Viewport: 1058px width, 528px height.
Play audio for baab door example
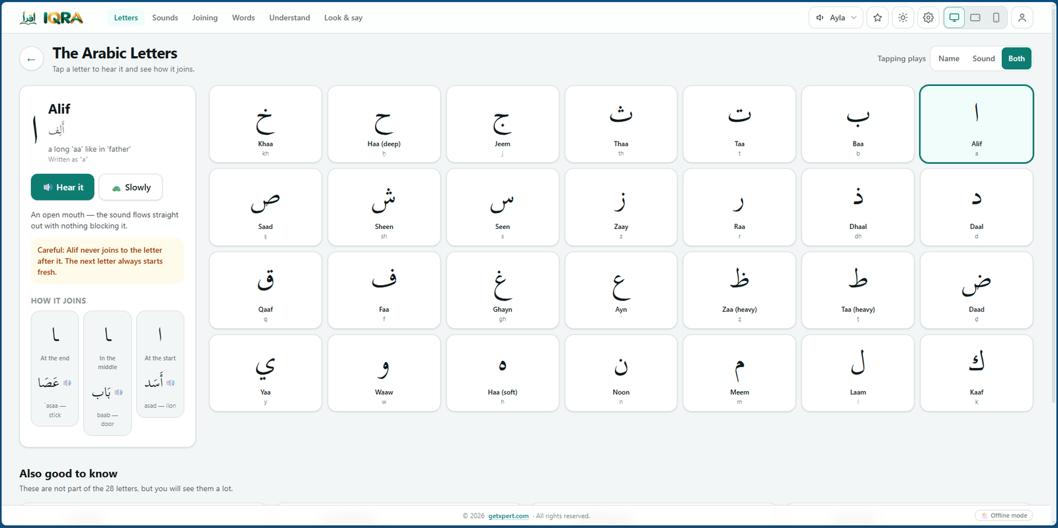118,392
